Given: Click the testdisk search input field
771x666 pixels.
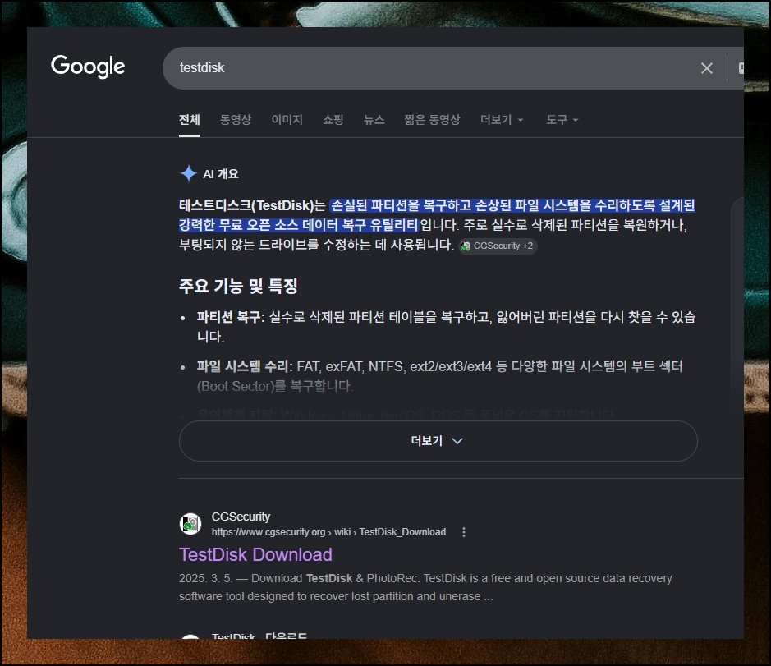Looking at the screenshot, I should 433,68.
